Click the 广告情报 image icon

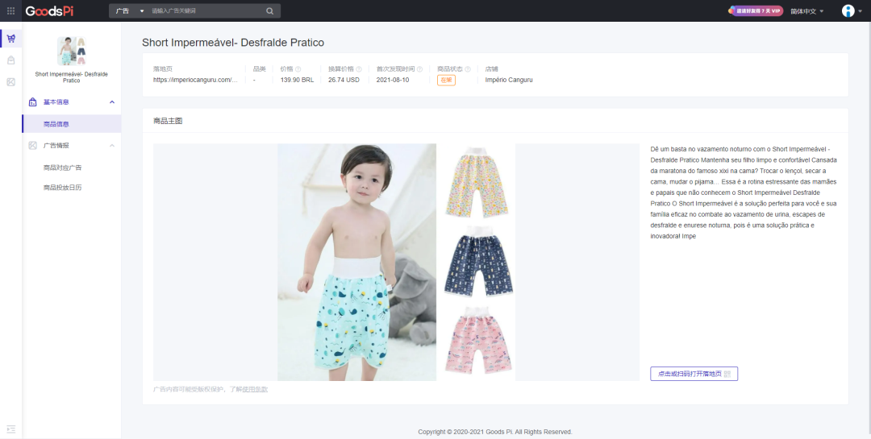tap(33, 146)
